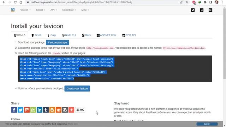Viewport: 226px width, 127px height.
Task: Click Check your favicon button
Action: pos(77,89)
